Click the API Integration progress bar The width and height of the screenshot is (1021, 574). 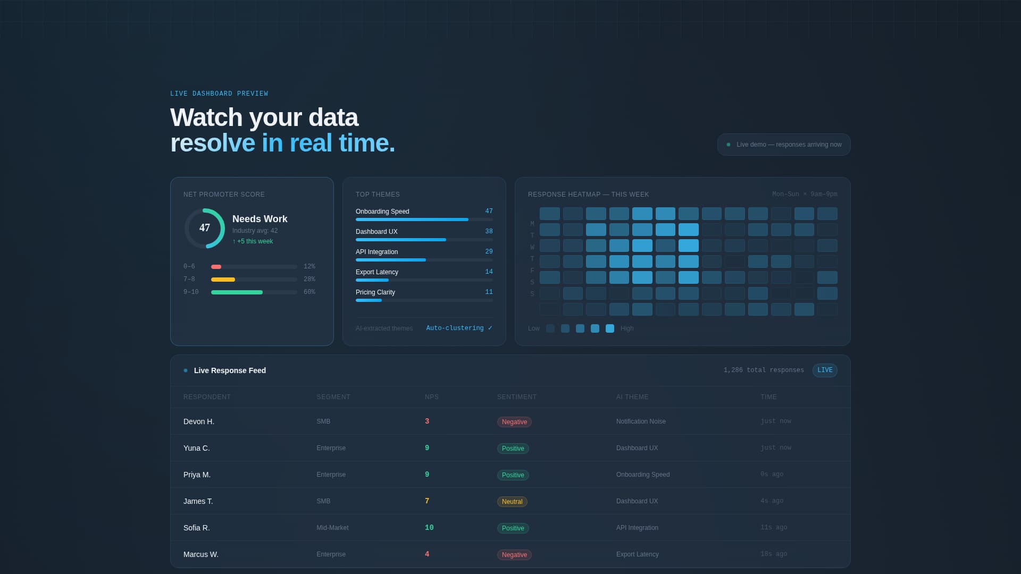(x=424, y=260)
